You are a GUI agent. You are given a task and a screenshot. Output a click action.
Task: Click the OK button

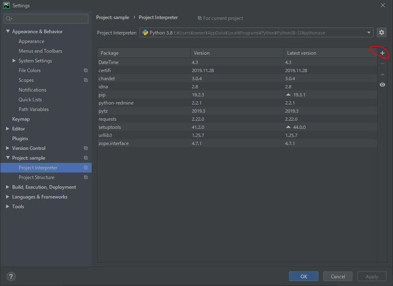point(304,276)
